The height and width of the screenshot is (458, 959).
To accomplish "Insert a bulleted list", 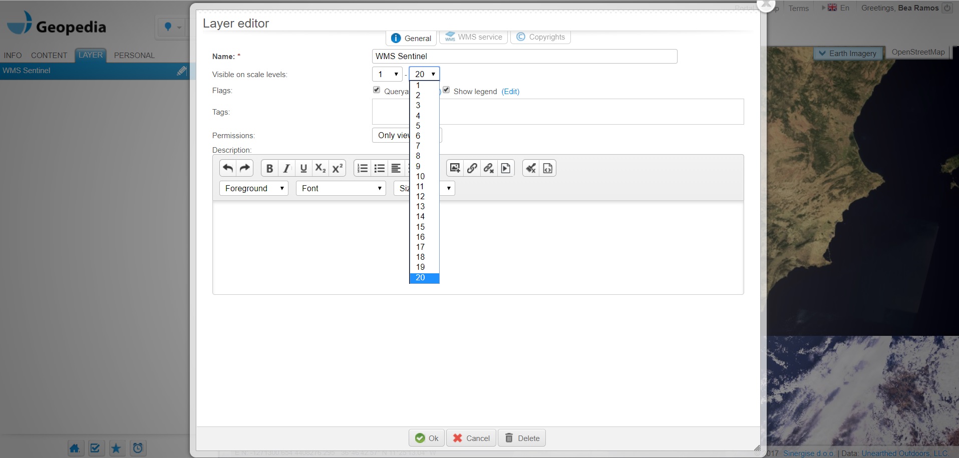I will click(x=380, y=168).
